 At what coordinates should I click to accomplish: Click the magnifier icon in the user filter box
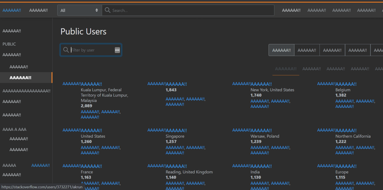pyautogui.click(x=66, y=50)
